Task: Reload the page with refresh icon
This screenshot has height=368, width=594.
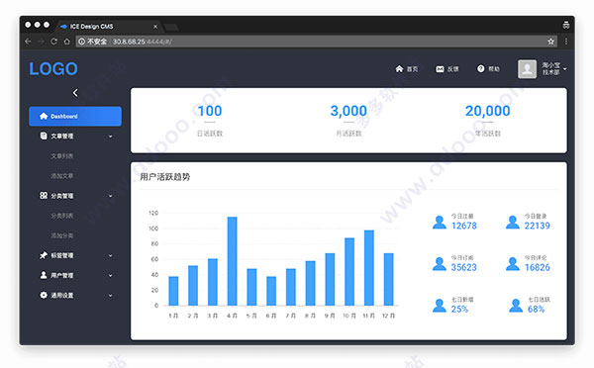Action: pos(53,42)
